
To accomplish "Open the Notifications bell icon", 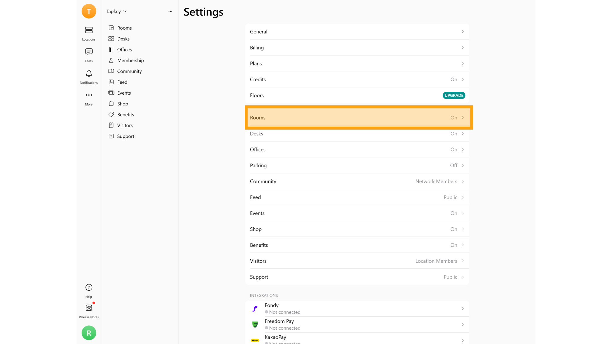I will (89, 73).
